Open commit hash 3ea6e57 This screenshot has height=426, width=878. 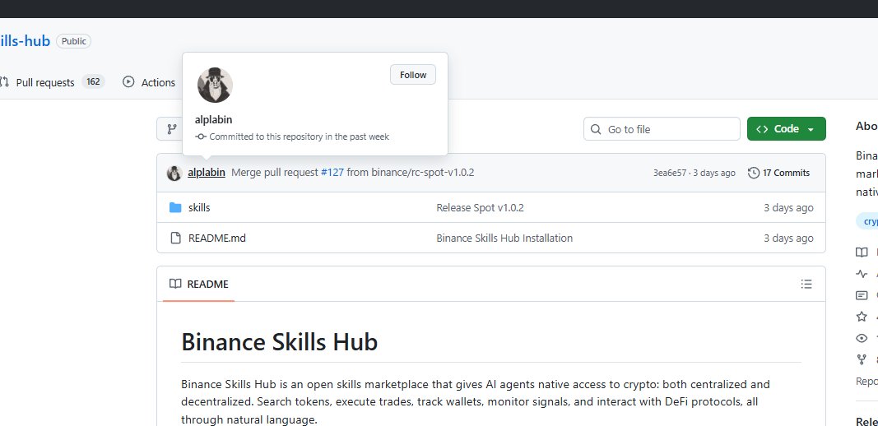[x=669, y=173]
